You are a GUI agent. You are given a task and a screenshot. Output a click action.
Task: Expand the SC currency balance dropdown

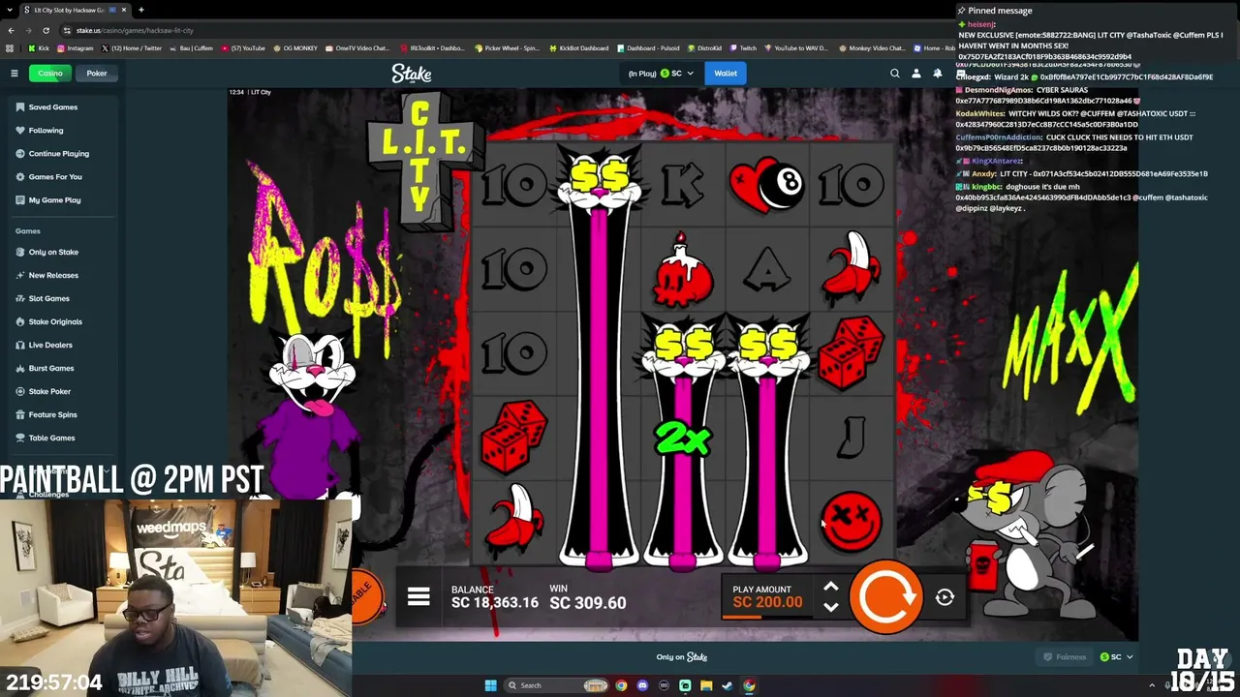[x=662, y=74]
